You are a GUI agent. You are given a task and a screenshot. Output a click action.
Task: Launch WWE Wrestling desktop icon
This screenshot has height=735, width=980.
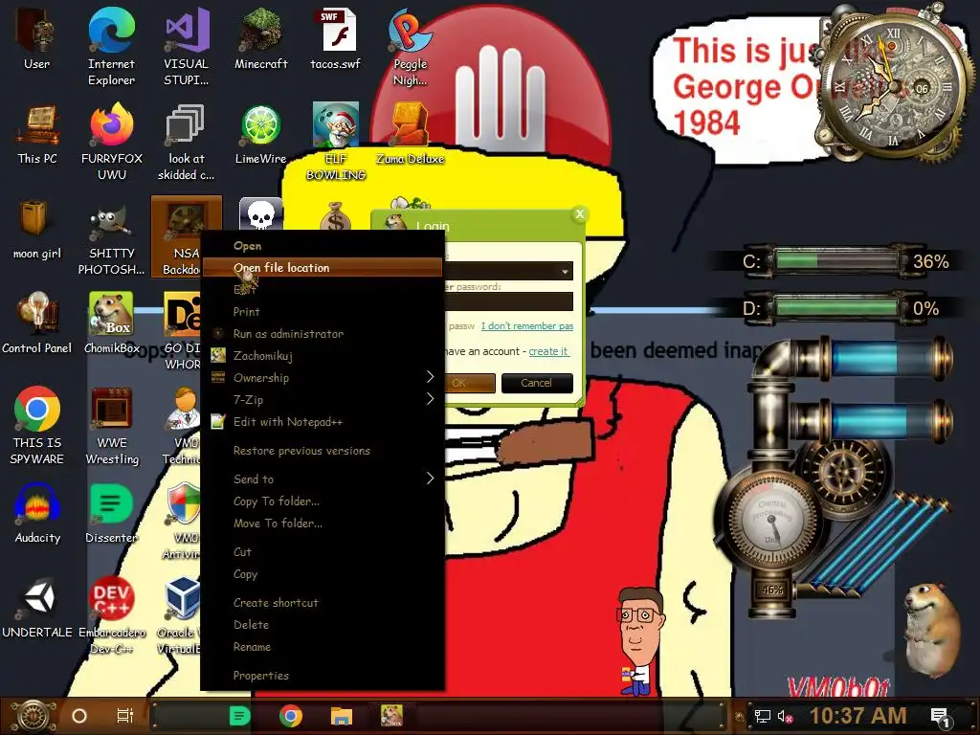point(111,425)
